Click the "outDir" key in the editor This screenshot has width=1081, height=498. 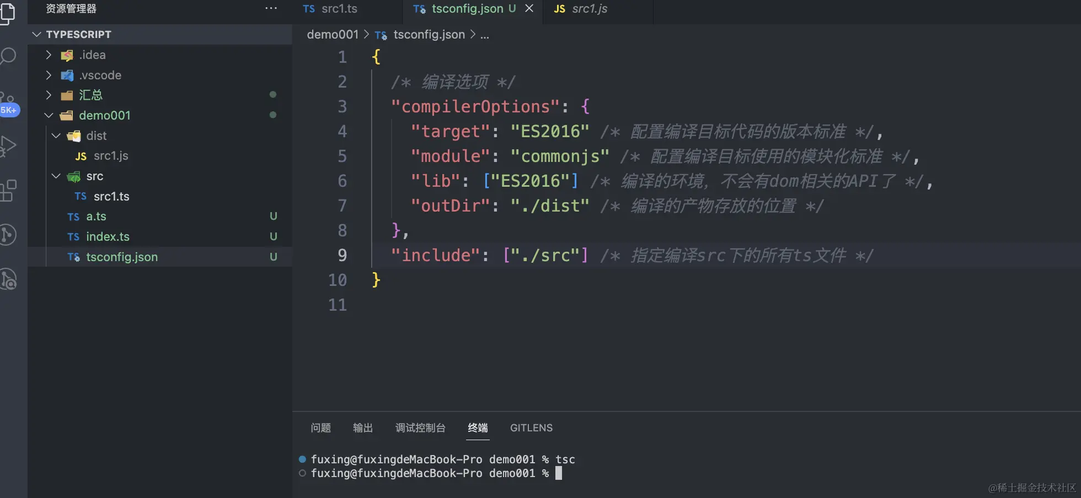pyautogui.click(x=451, y=206)
